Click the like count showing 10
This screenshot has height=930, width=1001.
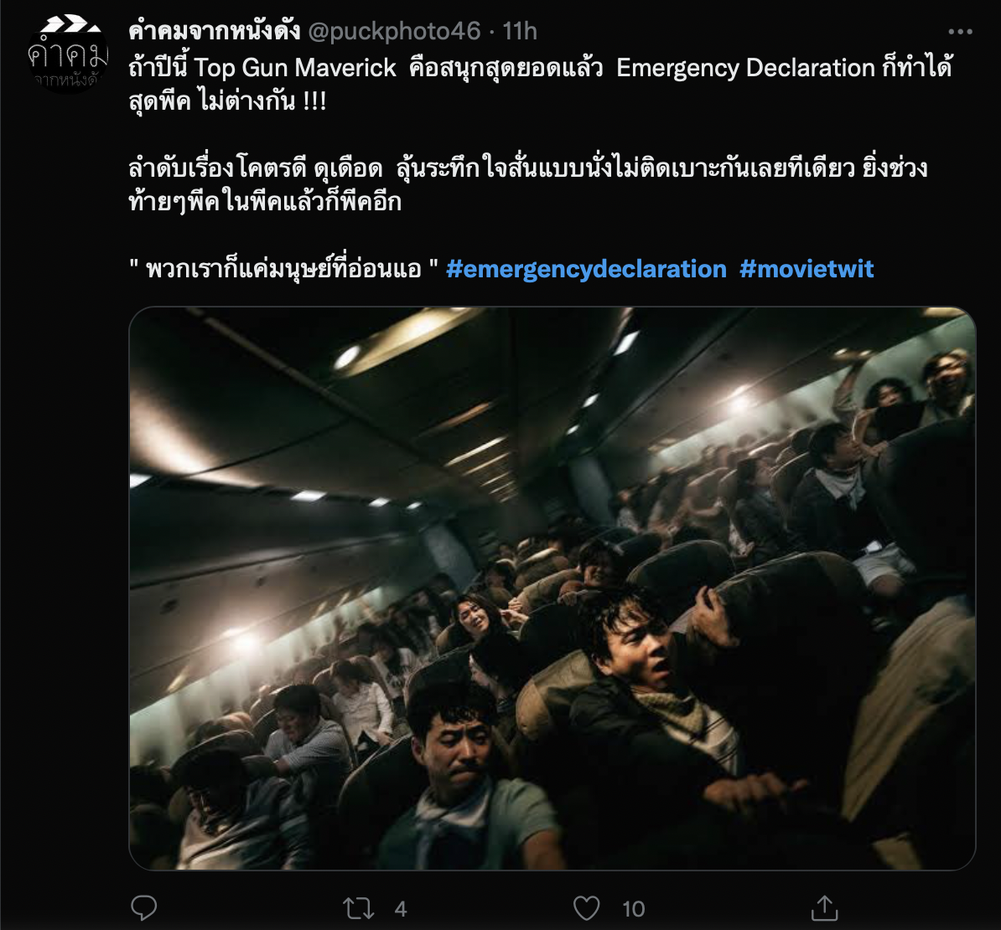coord(633,909)
